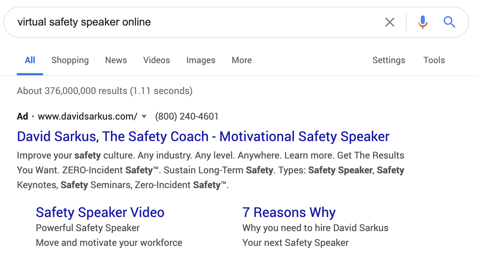Image resolution: width=478 pixels, height=260 pixels.
Task: Open the News results tab
Action: [116, 60]
